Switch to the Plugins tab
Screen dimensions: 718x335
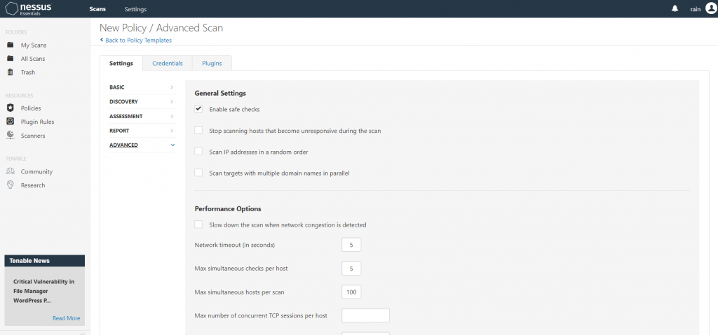[x=212, y=63]
